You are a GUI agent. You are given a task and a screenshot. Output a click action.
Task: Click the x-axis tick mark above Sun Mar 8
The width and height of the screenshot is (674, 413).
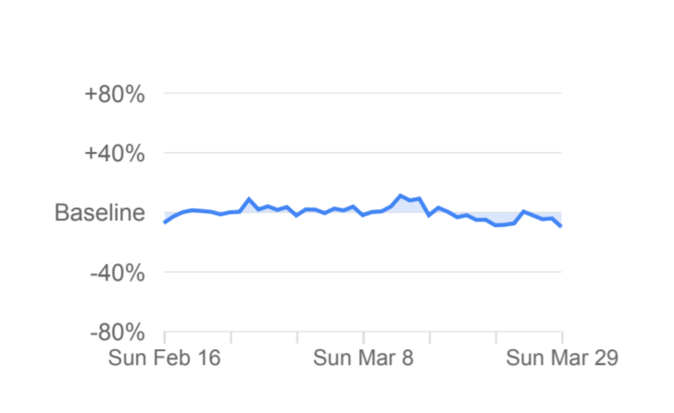(x=363, y=337)
